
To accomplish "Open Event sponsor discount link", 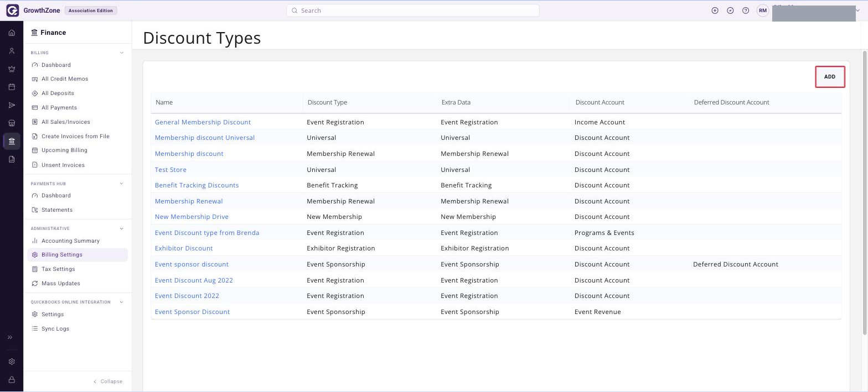I will (192, 264).
